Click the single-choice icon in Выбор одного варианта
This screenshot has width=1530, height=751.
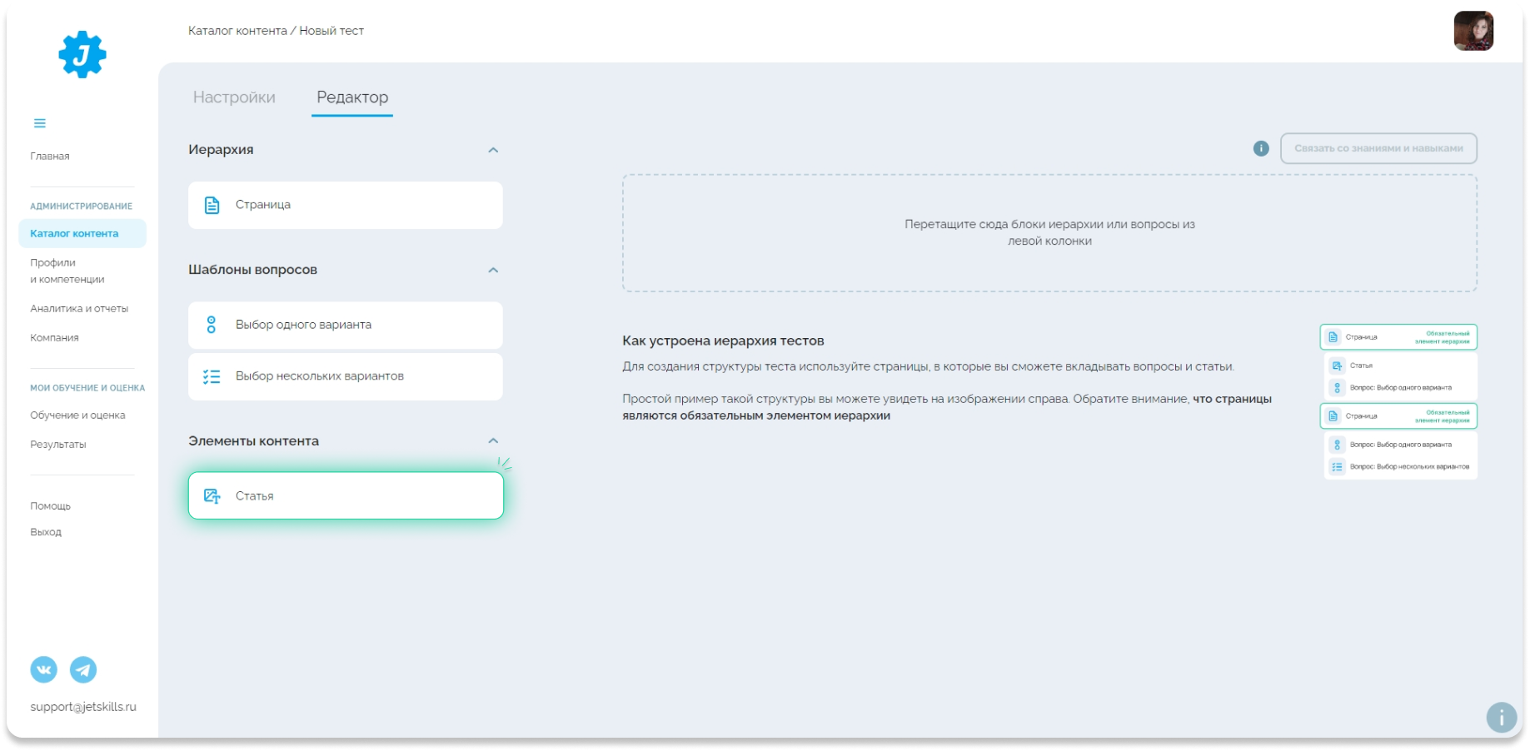click(x=212, y=325)
